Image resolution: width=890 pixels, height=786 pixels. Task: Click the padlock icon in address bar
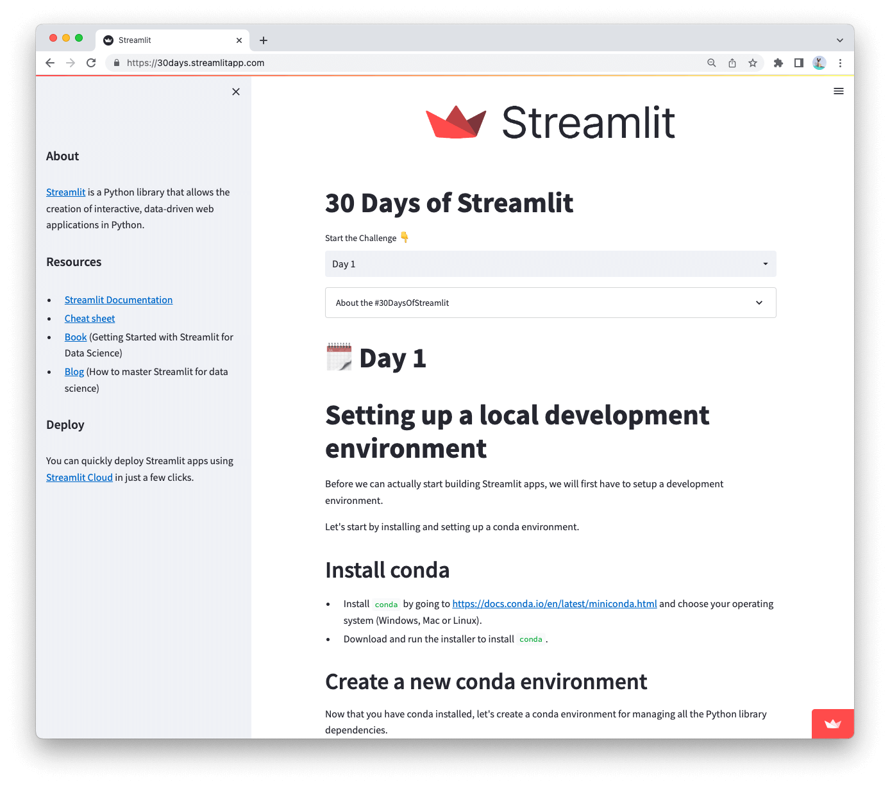tap(116, 63)
